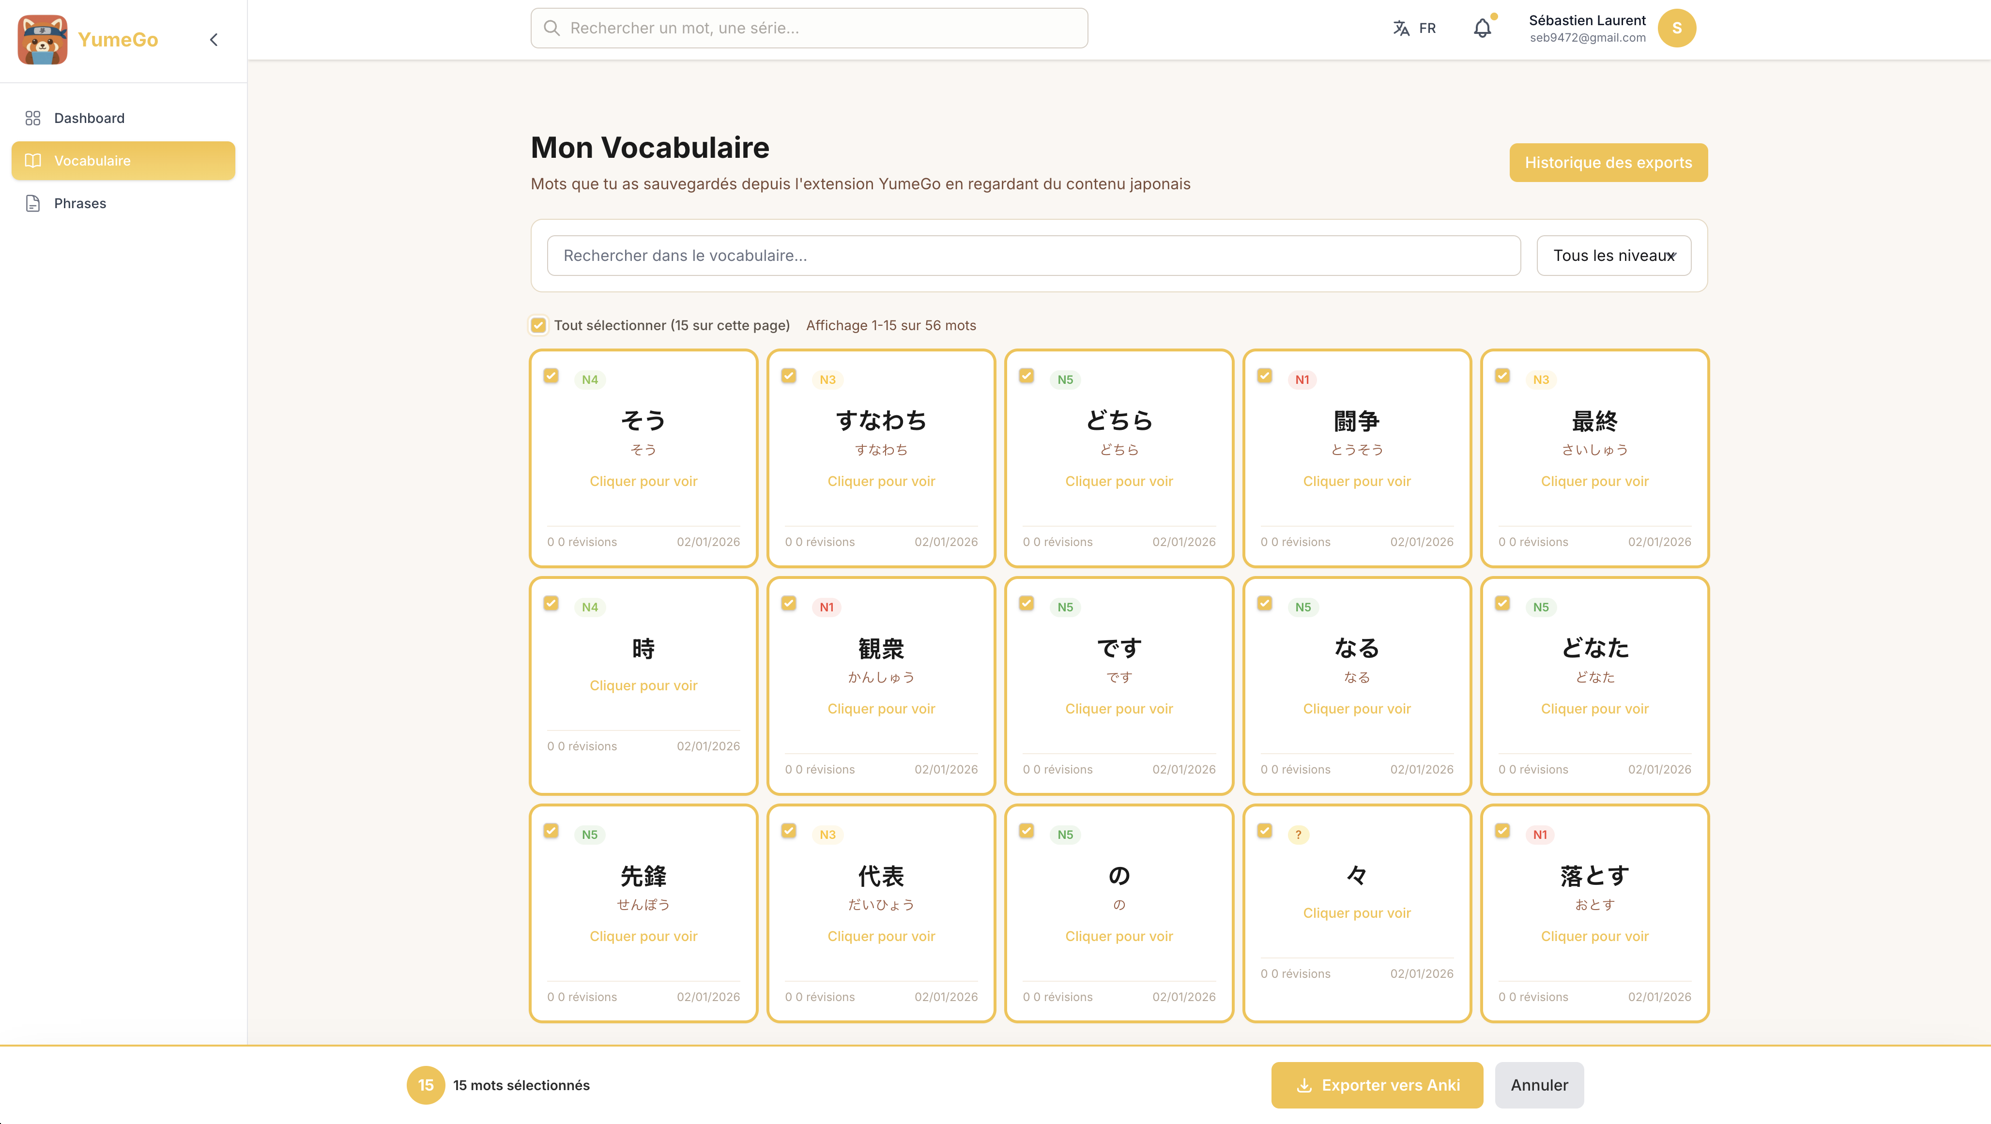Open Historique des exports

1608,162
